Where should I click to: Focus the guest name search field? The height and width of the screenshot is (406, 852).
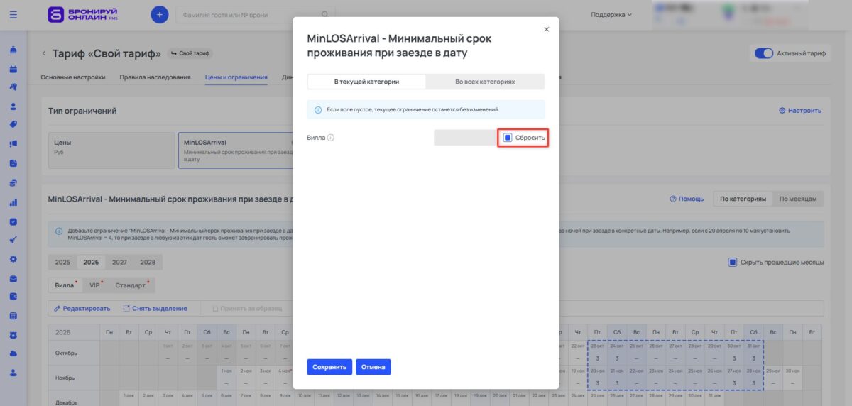click(256, 14)
